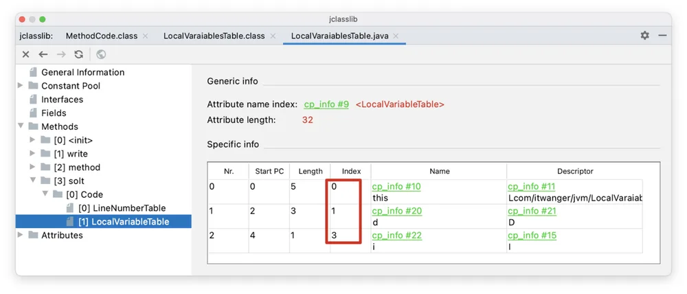
Task: Switch to the MethodCode.class tab
Action: coord(102,36)
